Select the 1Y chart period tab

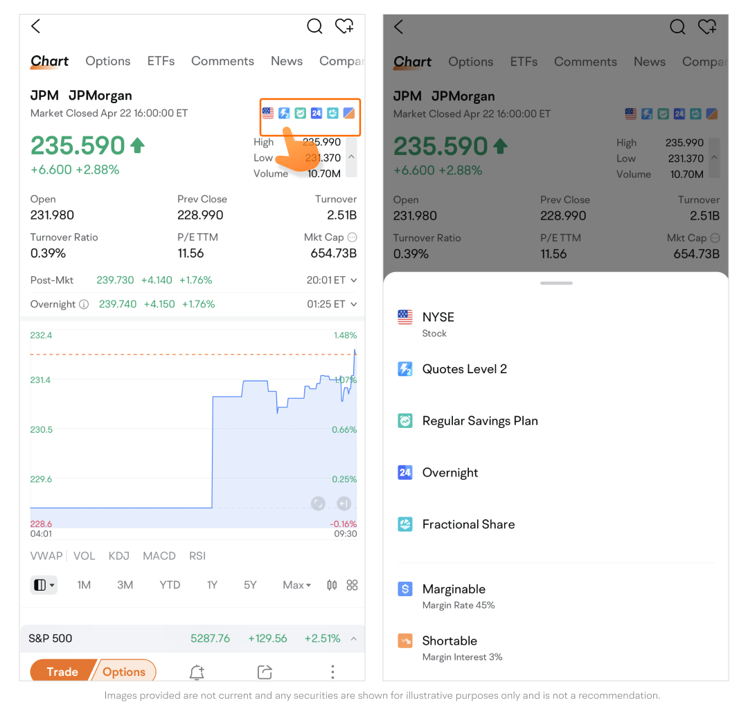[212, 585]
